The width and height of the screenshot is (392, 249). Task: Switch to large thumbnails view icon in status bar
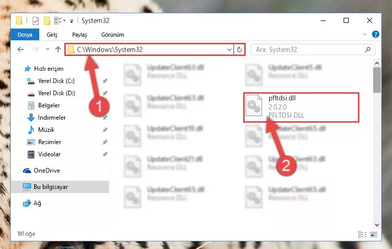point(374,235)
